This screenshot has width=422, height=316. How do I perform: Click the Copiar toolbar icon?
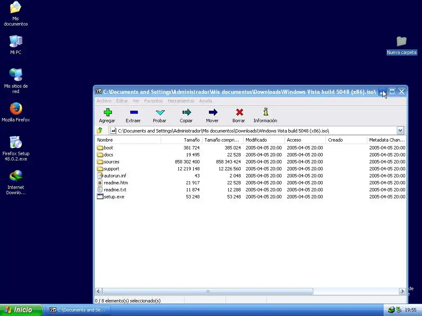click(x=187, y=112)
